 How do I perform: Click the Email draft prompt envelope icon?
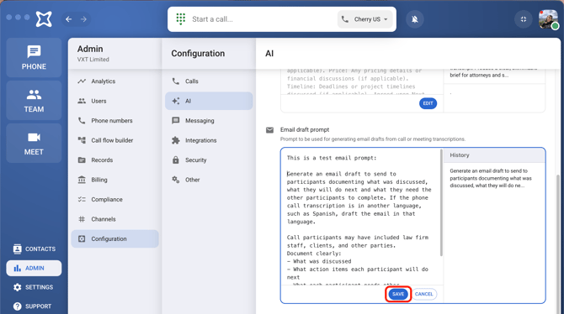[269, 130]
